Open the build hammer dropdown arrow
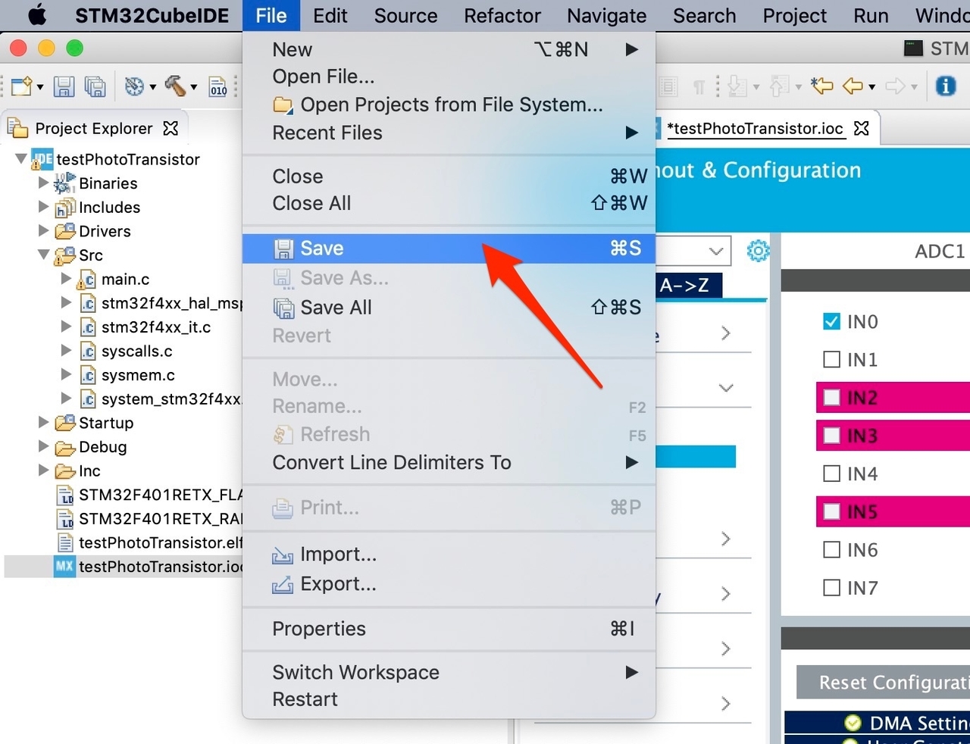Image resolution: width=970 pixels, height=744 pixels. [x=194, y=87]
